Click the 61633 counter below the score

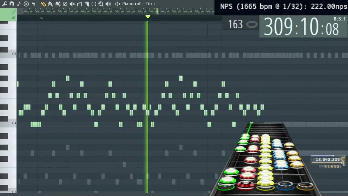pos(332,167)
